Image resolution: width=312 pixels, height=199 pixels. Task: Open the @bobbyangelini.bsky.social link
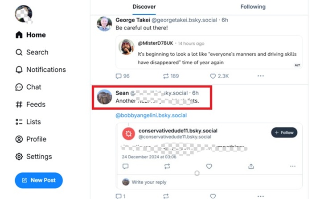pyautogui.click(x=151, y=116)
